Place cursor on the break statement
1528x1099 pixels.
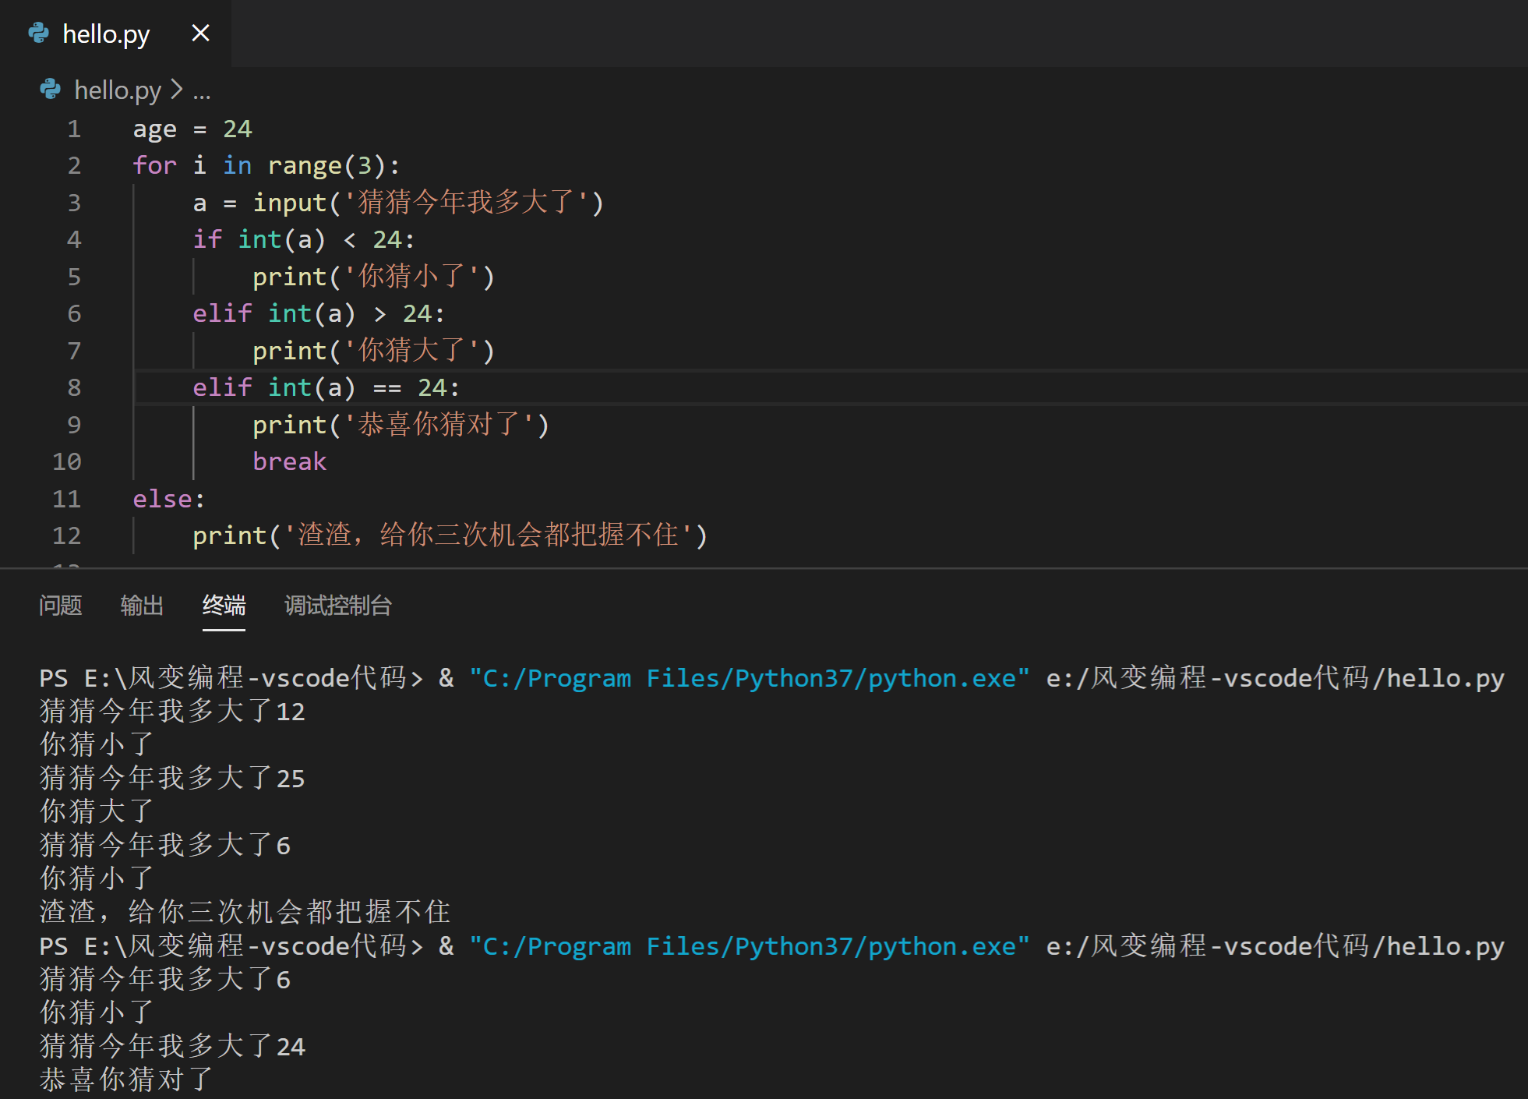pyautogui.click(x=289, y=461)
